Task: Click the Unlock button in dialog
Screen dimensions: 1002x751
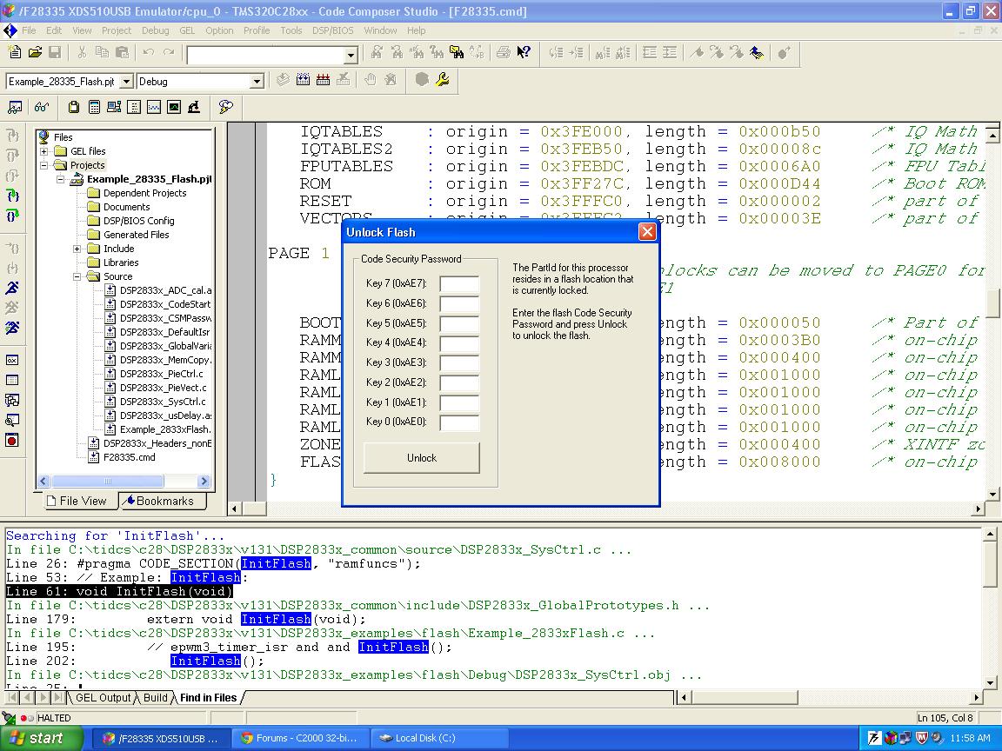Action: tap(422, 458)
